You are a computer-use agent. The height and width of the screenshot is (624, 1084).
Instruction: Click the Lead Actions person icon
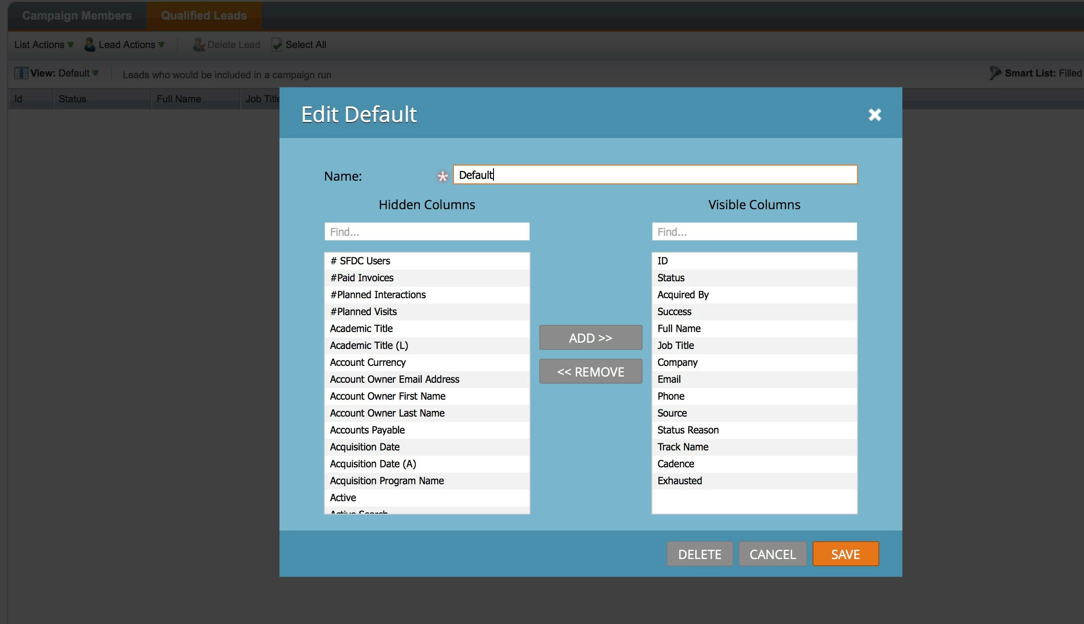click(90, 45)
